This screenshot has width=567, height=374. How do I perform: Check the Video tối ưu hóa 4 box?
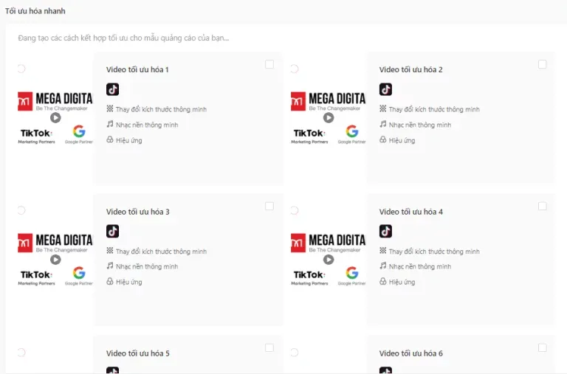(543, 207)
